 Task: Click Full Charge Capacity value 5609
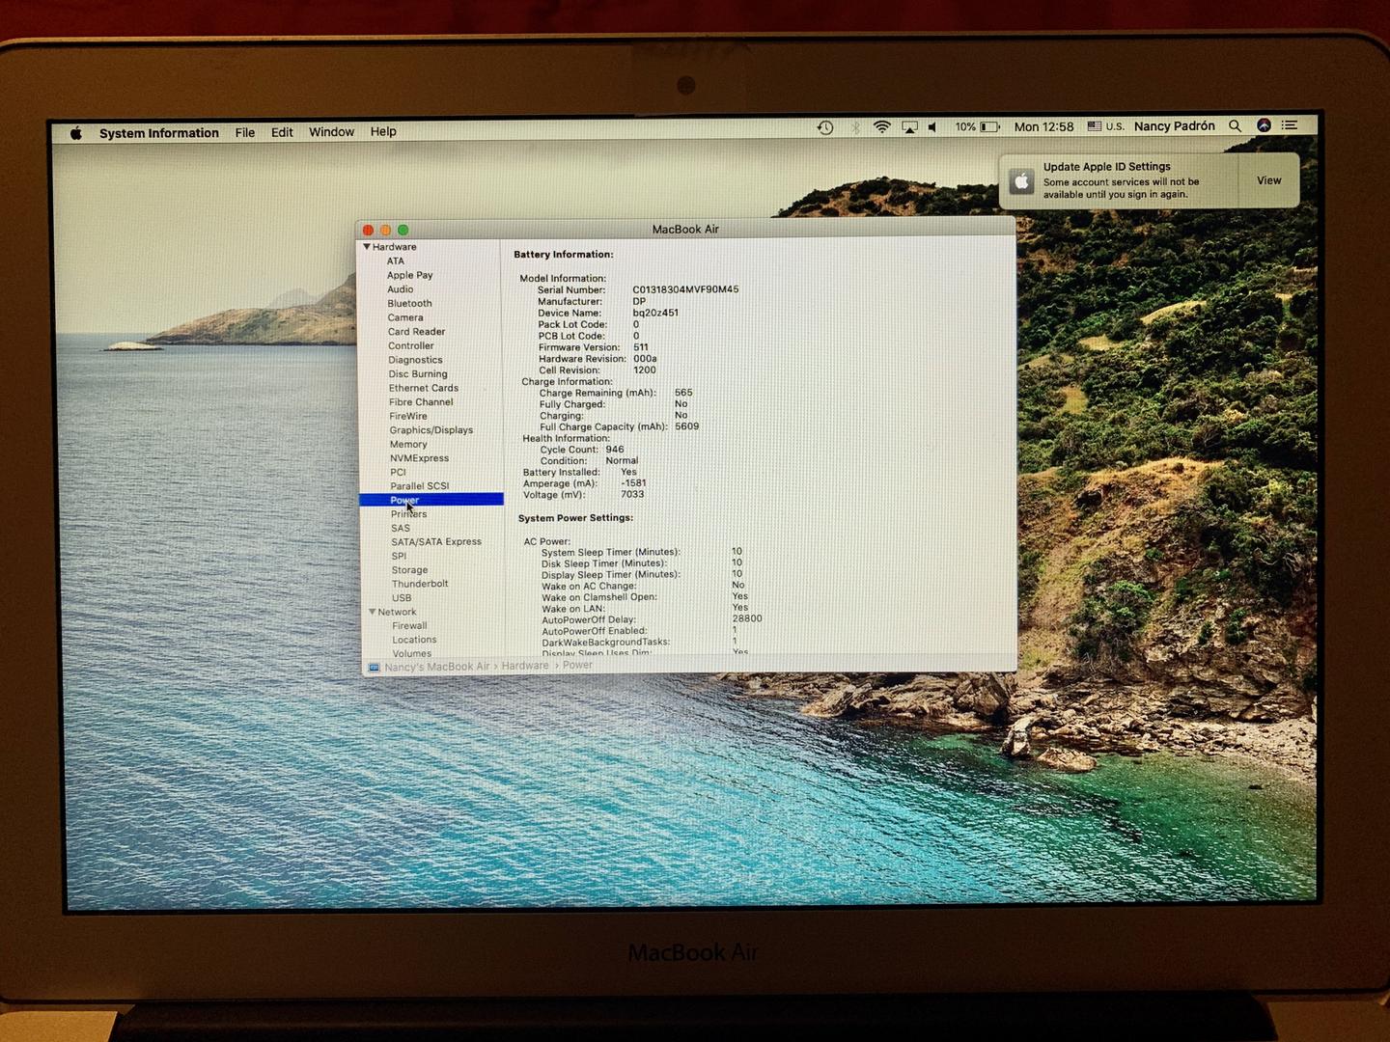pyautogui.click(x=687, y=426)
